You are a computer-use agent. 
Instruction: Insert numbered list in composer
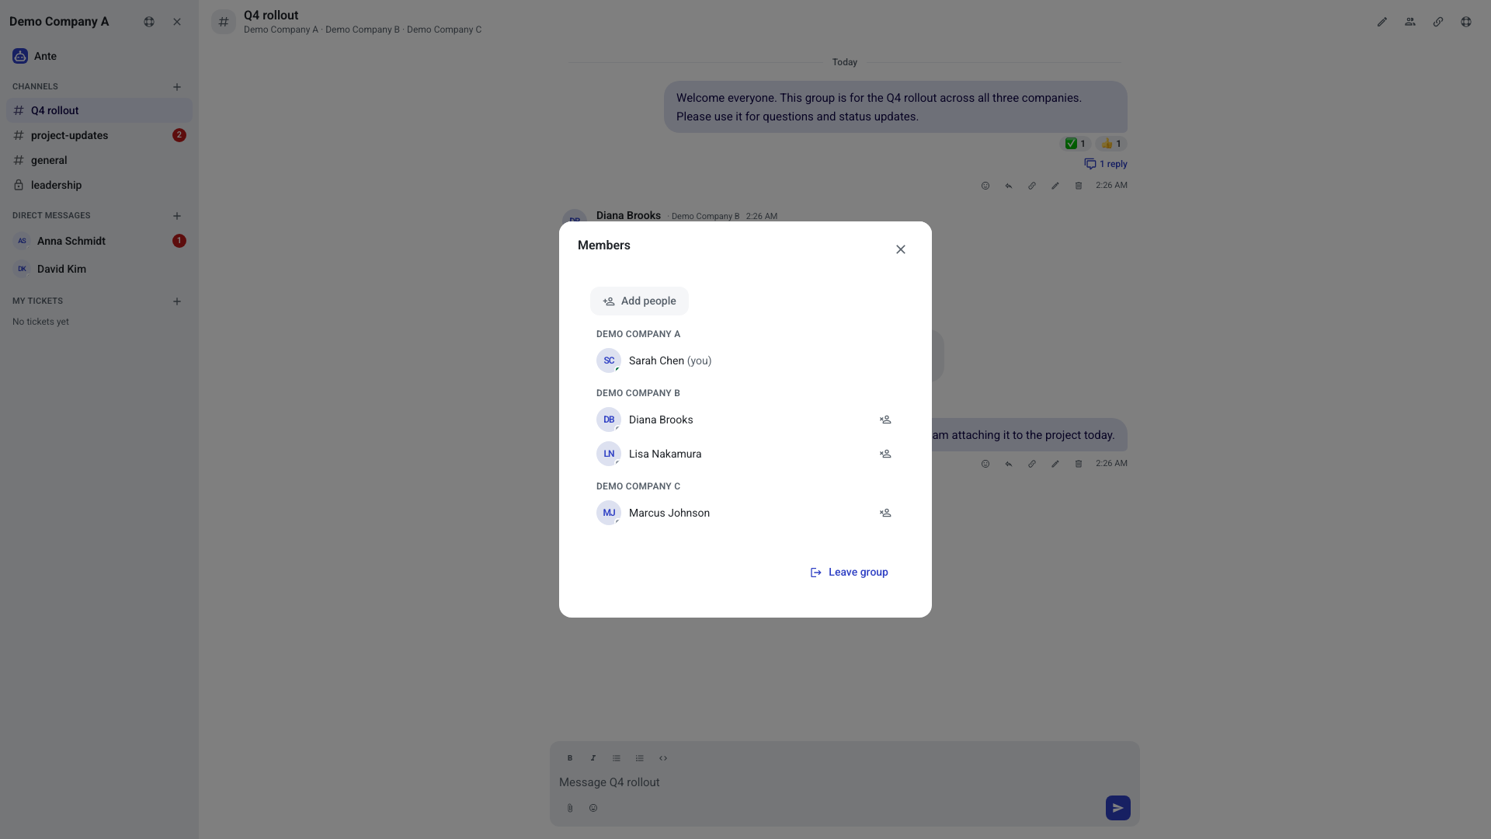[640, 758]
